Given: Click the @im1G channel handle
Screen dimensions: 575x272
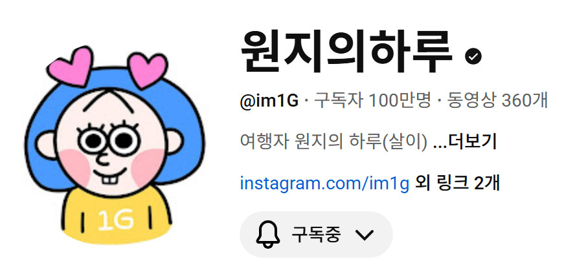Looking at the screenshot, I should 269,101.
